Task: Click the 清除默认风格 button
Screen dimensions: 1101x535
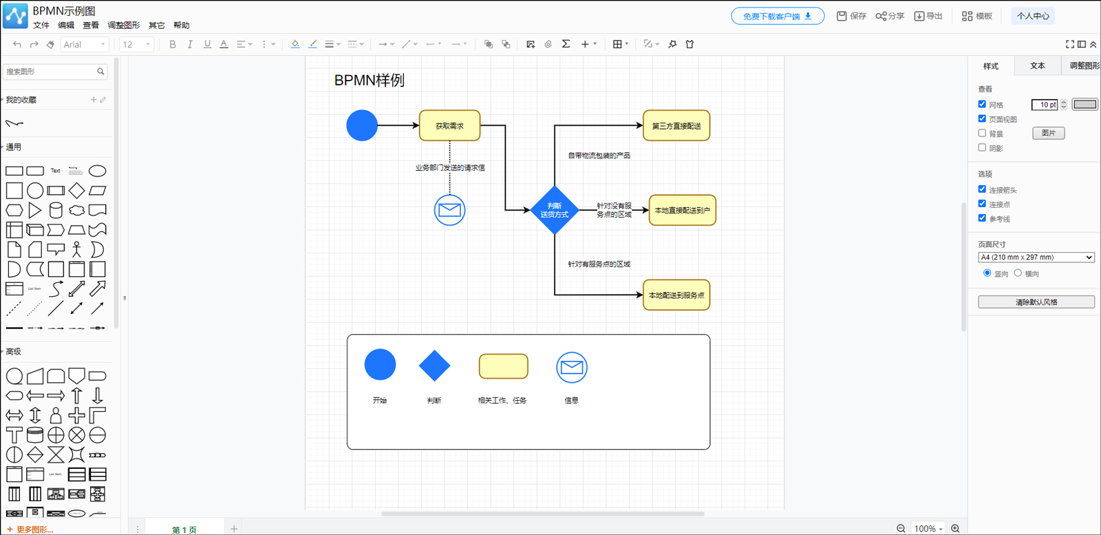Action: point(1036,302)
